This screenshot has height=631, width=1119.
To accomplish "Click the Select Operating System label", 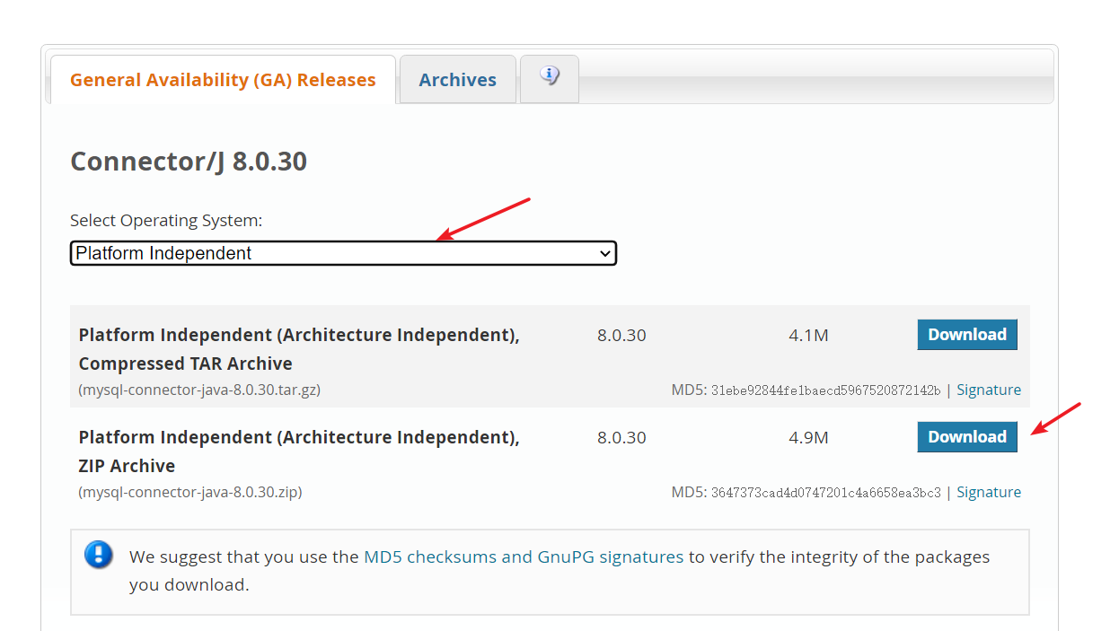I will pyautogui.click(x=166, y=221).
